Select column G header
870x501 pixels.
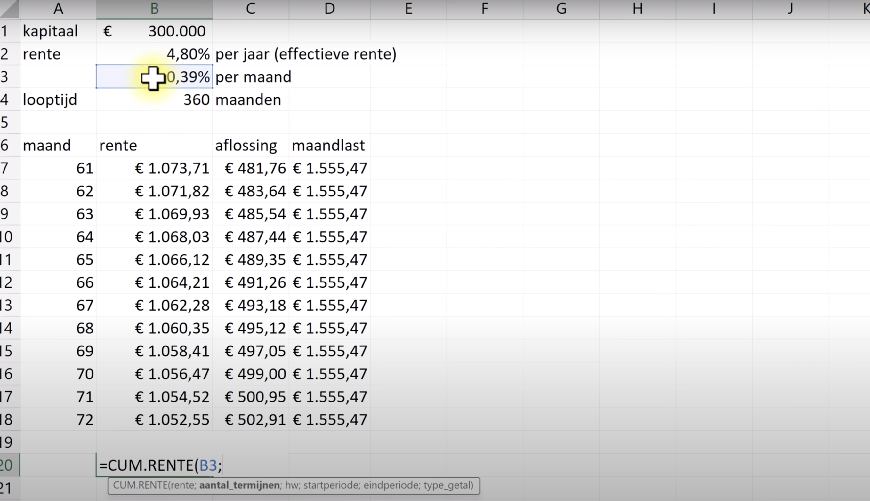tap(561, 9)
